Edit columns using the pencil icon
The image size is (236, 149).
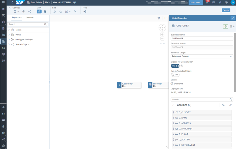pyautogui.click(x=230, y=105)
